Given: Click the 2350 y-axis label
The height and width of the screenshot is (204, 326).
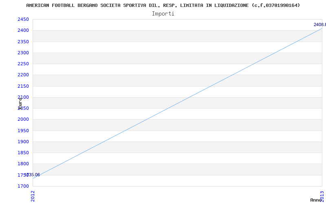Looking at the screenshot, I should tap(23, 42).
